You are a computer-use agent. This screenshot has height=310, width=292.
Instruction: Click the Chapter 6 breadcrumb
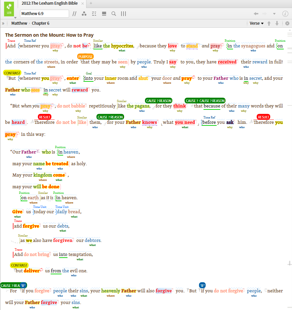point(40,23)
